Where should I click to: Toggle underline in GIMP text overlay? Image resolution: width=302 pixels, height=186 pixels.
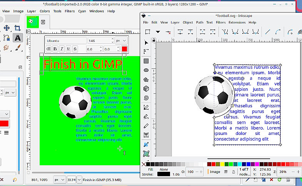(x=68, y=49)
